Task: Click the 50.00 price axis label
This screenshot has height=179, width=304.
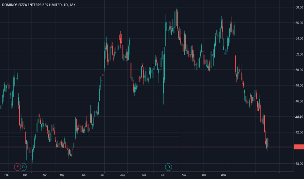Action: click(x=299, y=70)
